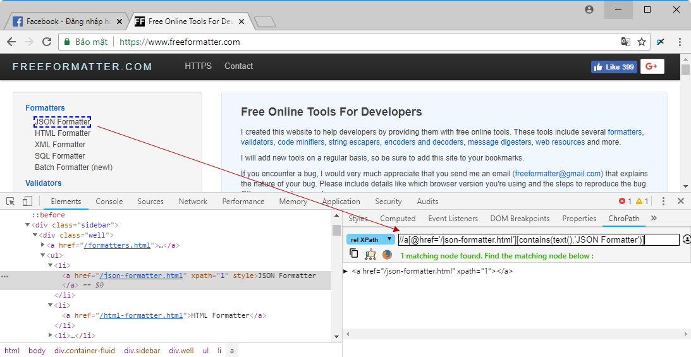The image size is (691, 357).
Task: Click the HTML Formatter sidebar link
Action: point(63,133)
